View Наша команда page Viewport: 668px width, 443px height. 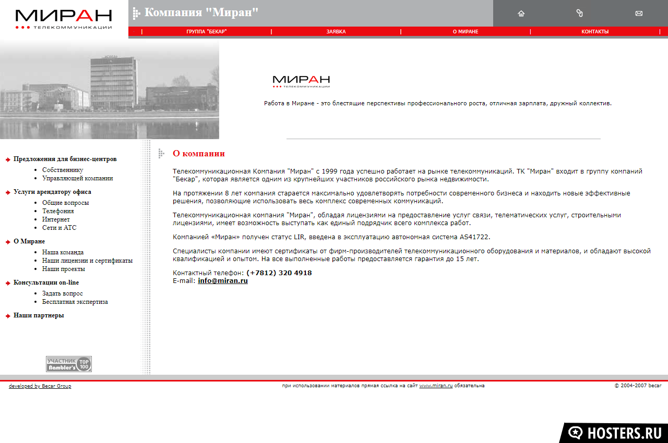[x=63, y=252]
